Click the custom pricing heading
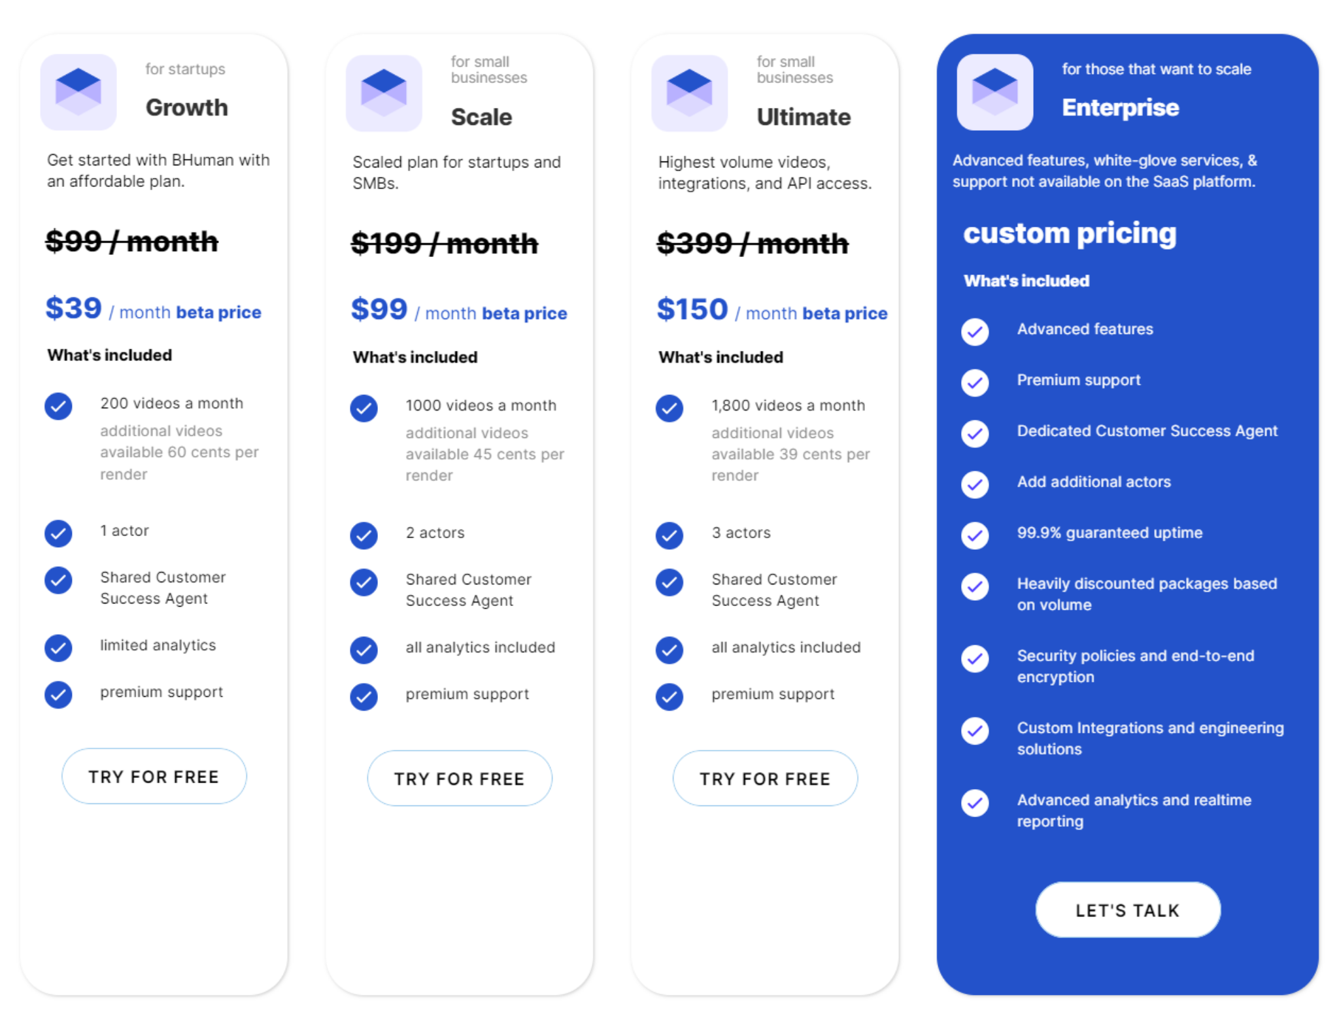This screenshot has width=1339, height=1010. [1070, 233]
